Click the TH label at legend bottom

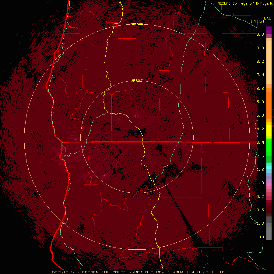click(x=262, y=237)
